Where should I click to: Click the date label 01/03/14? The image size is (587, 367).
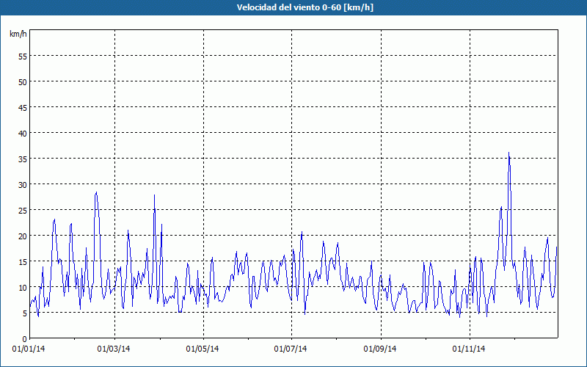114,349
